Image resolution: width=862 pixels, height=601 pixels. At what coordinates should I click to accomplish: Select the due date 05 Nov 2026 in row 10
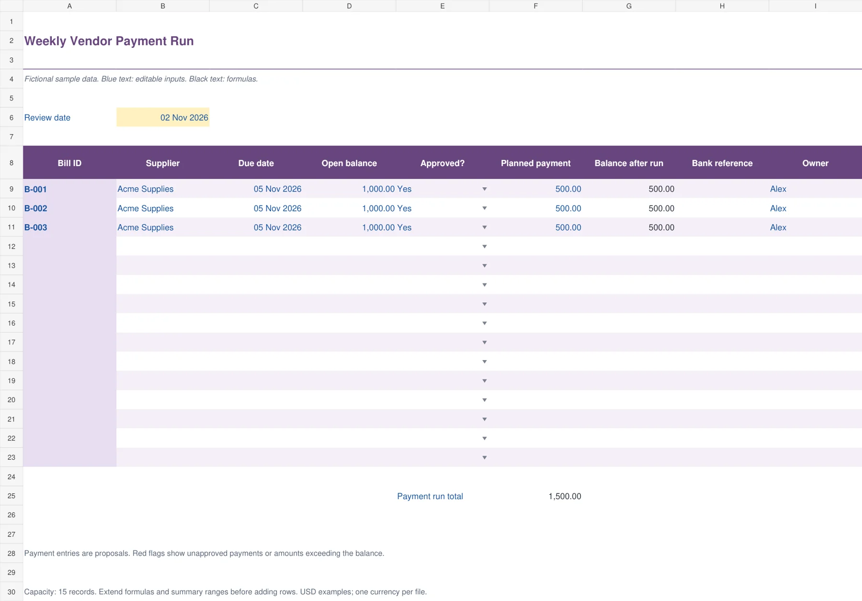tap(256, 208)
